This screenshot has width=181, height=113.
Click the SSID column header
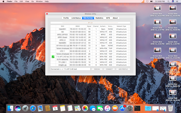click(59, 26)
